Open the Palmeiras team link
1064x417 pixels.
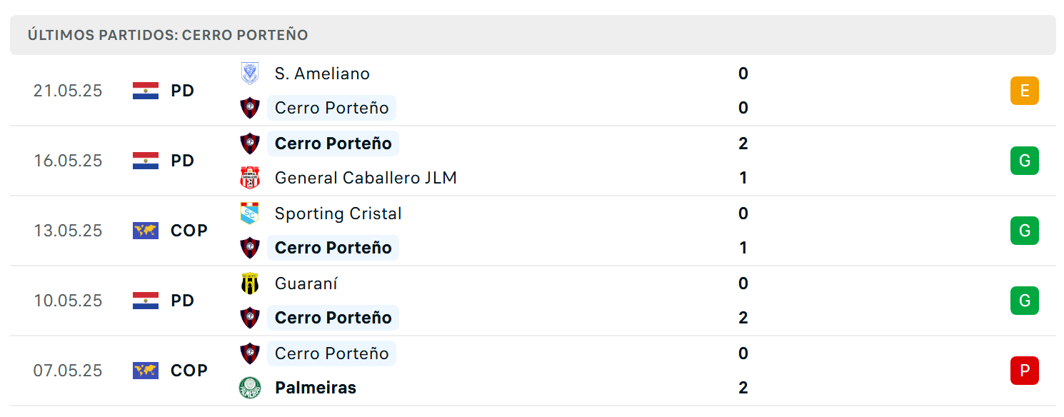tap(316, 388)
